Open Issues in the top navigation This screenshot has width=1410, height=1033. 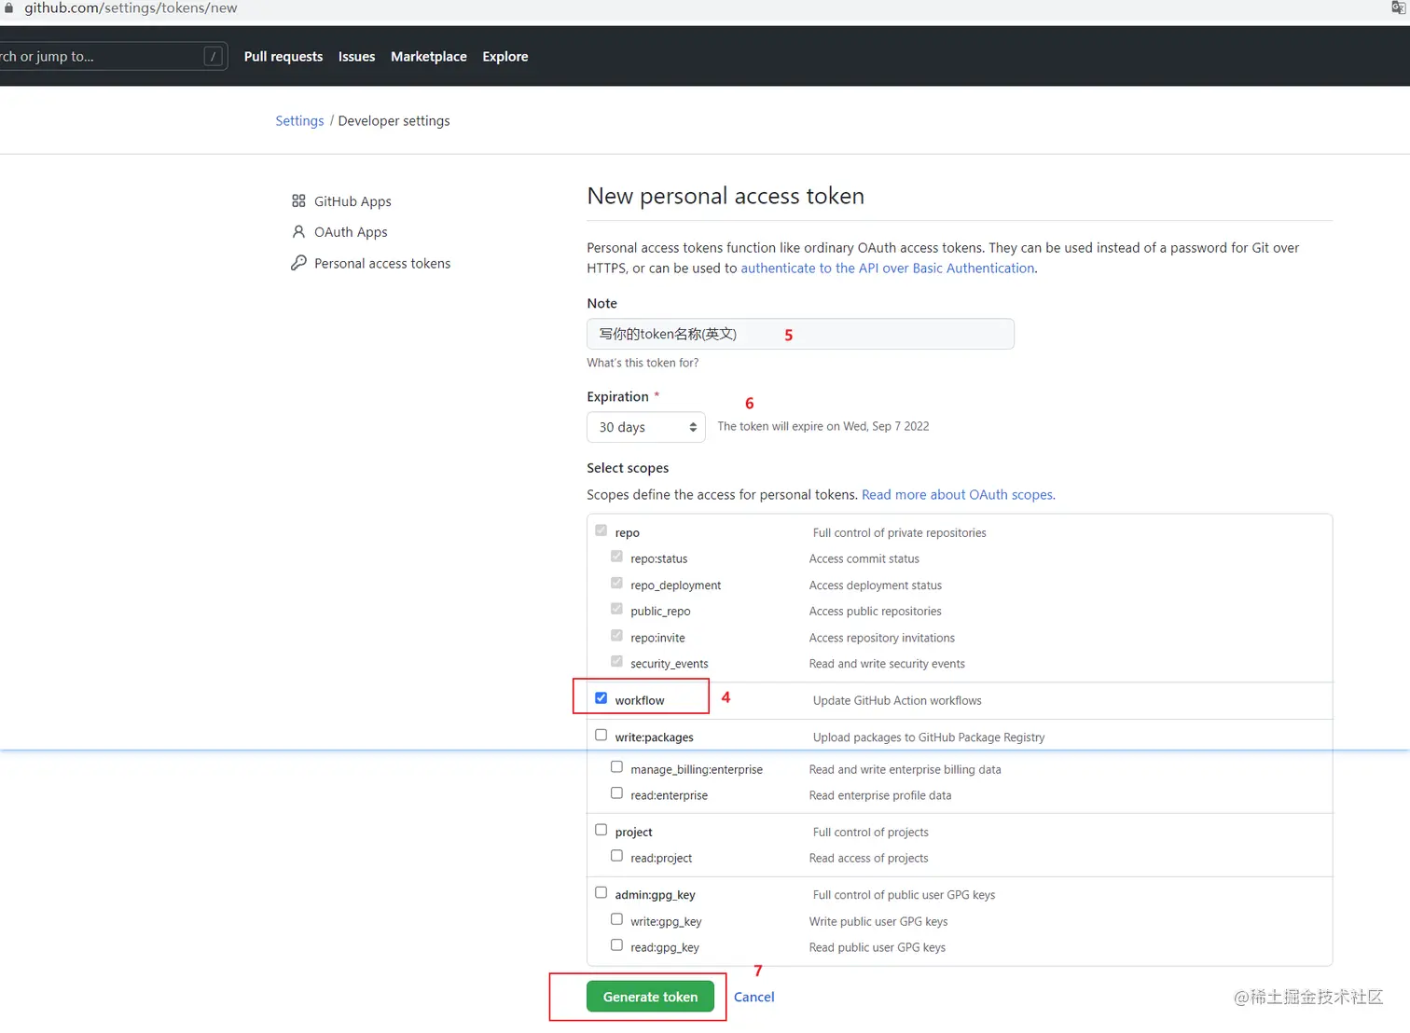tap(356, 56)
